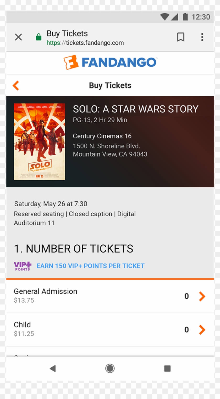Close the browser tab with X icon

click(18, 37)
